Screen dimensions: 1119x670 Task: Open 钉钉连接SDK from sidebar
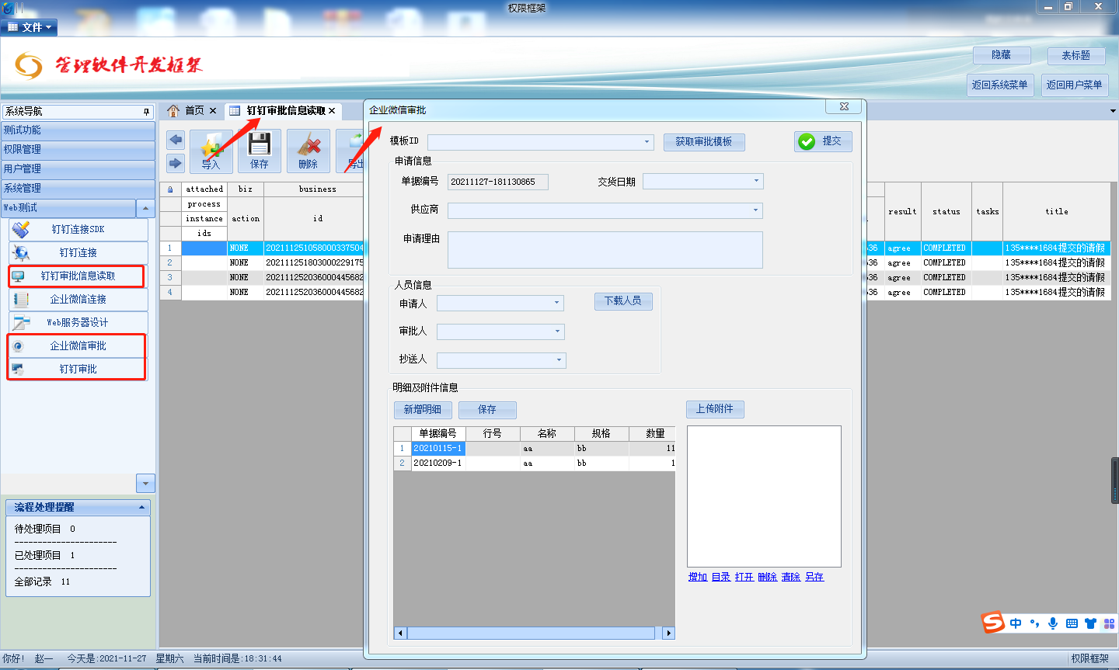[x=78, y=230]
